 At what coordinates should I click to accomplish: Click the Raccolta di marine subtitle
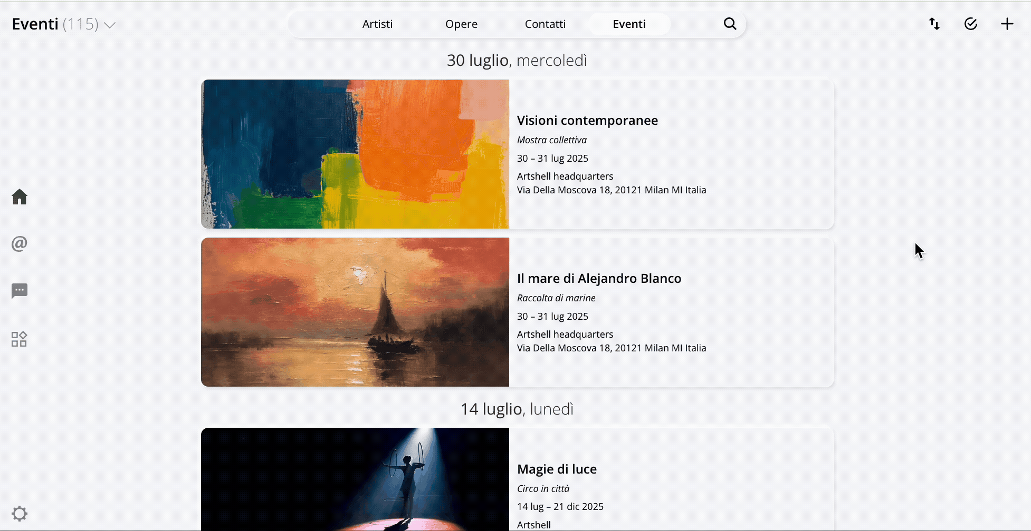pos(556,298)
